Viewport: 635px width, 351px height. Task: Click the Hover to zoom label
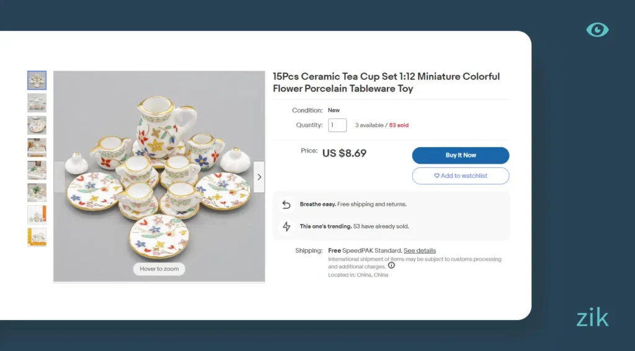pyautogui.click(x=159, y=269)
